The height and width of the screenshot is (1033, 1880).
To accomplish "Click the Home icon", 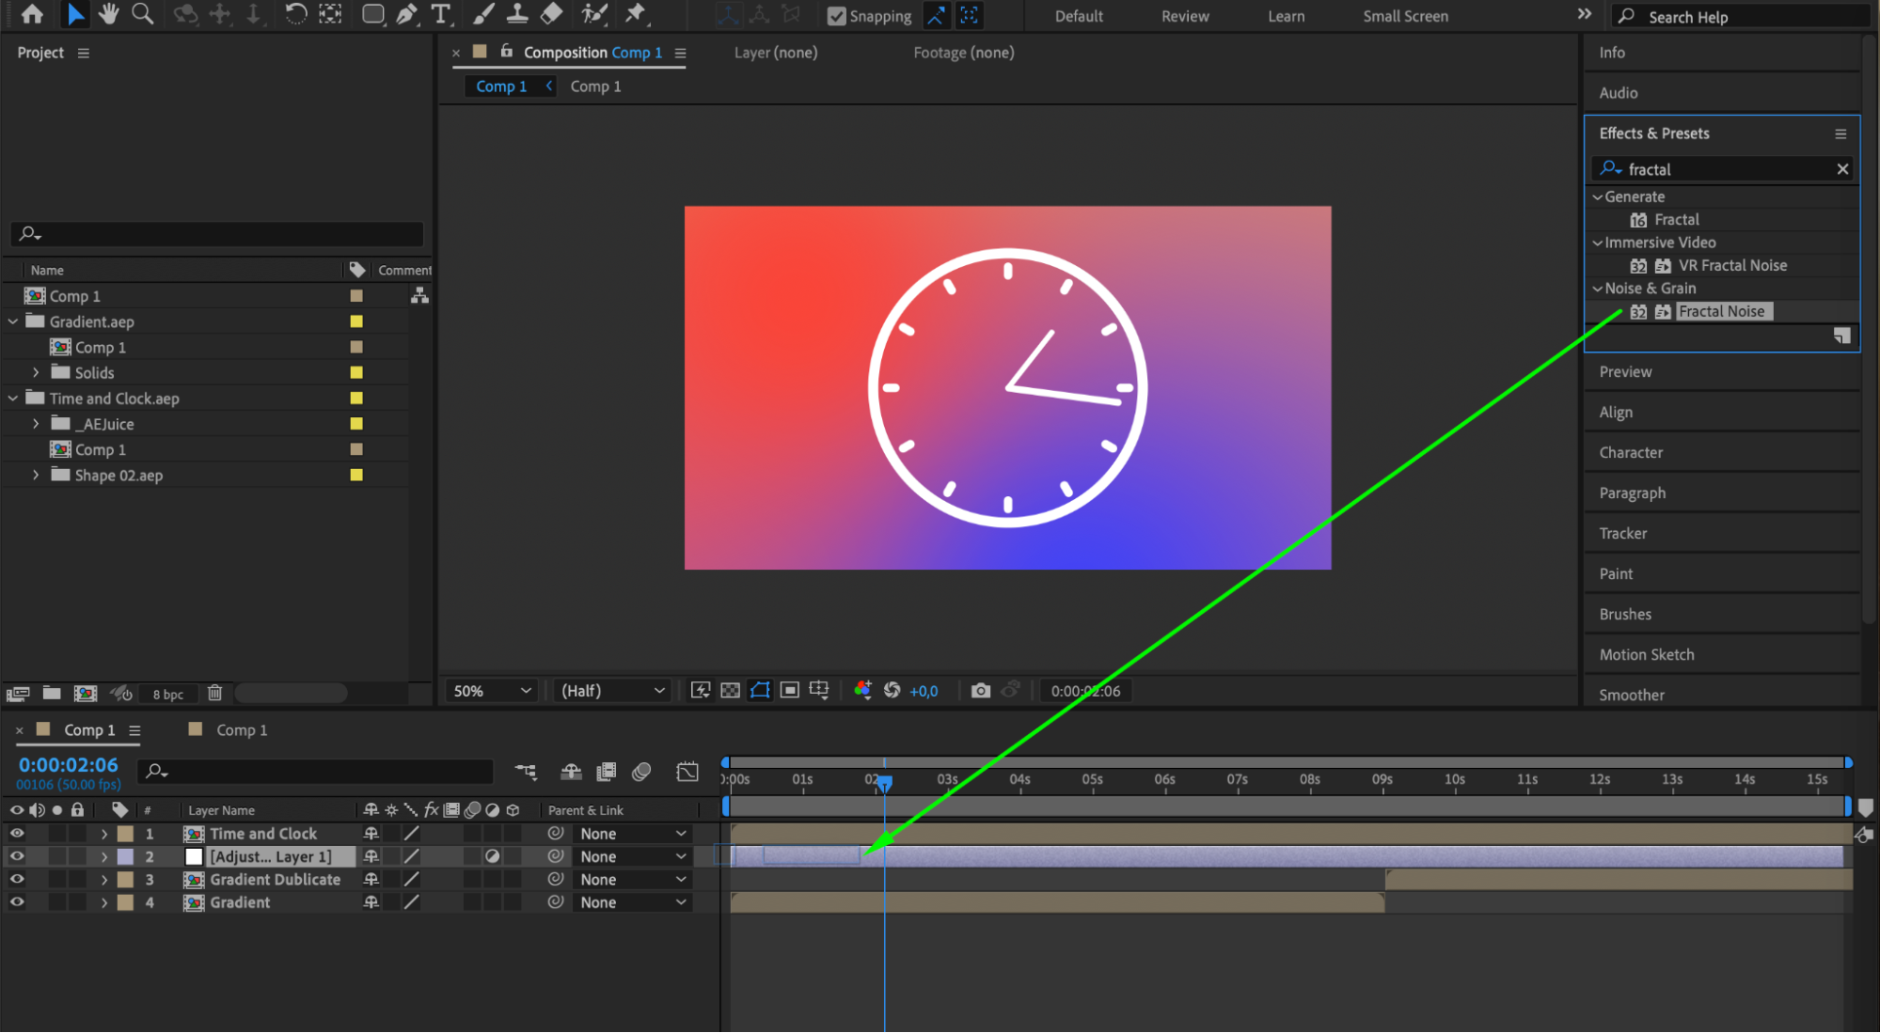I will pos(32,14).
